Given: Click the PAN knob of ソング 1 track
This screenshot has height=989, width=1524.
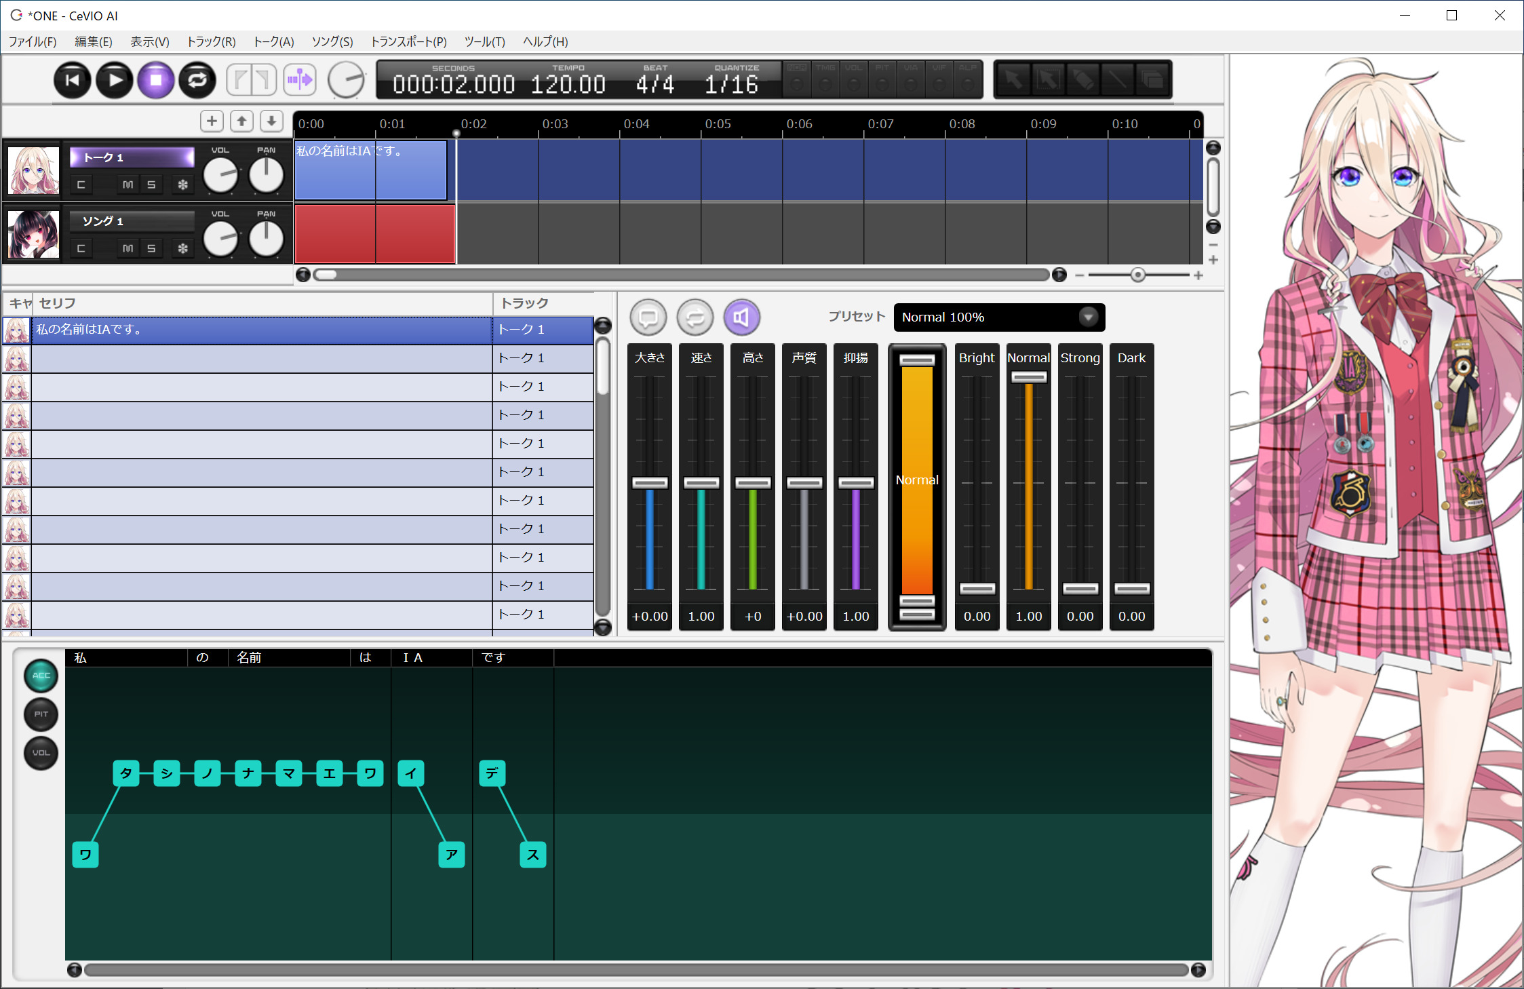Looking at the screenshot, I should click(x=266, y=239).
